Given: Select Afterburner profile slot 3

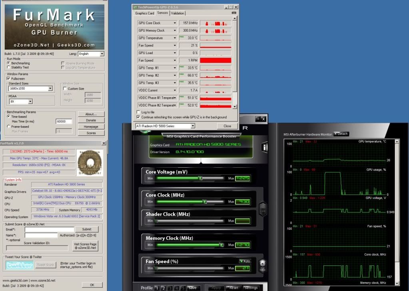Looking at the screenshot, I should click(170, 288).
